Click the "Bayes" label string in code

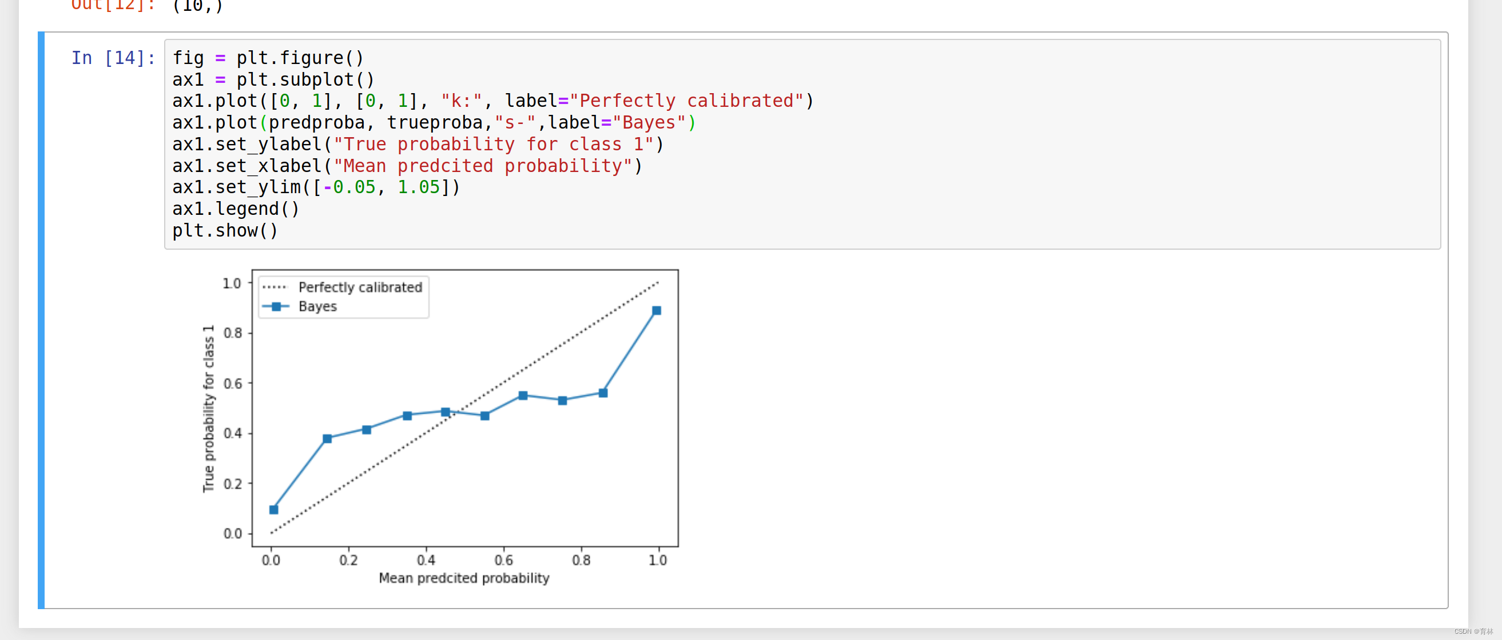pos(649,122)
